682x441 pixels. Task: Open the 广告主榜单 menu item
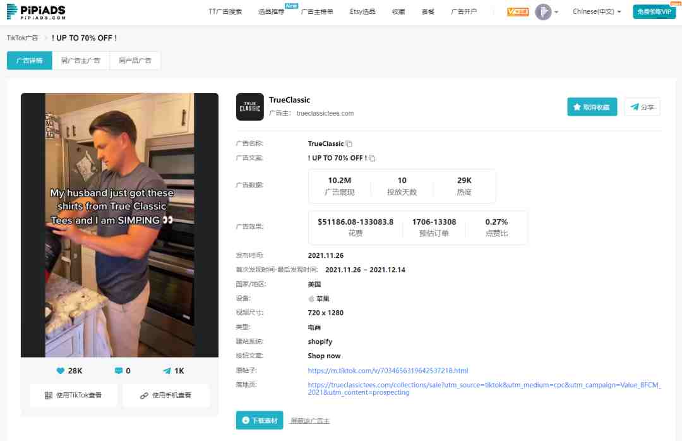tap(317, 12)
